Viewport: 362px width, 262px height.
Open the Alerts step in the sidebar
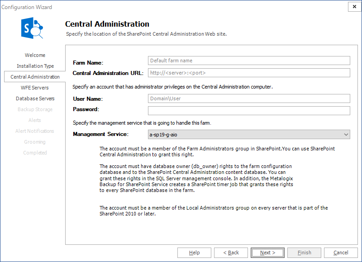[35, 120]
